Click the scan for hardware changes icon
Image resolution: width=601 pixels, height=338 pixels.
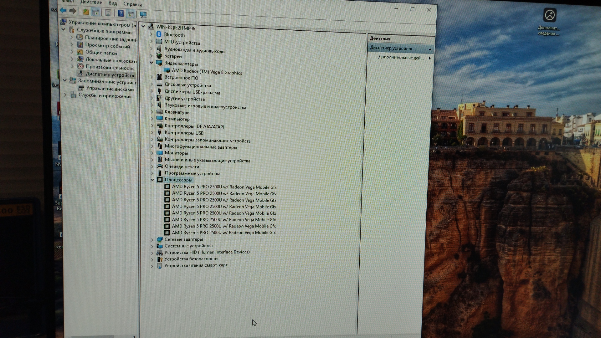click(143, 14)
